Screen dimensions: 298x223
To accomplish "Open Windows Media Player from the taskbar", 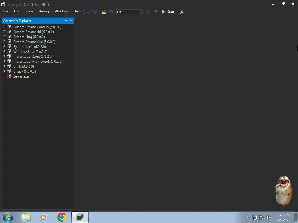I will pos(44,217).
